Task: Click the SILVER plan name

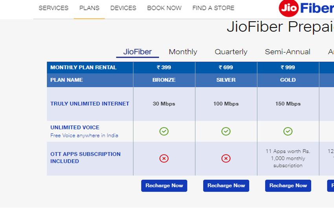Action: (226, 80)
